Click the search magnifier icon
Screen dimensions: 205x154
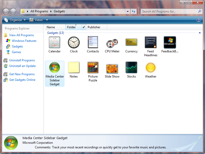click(200, 11)
